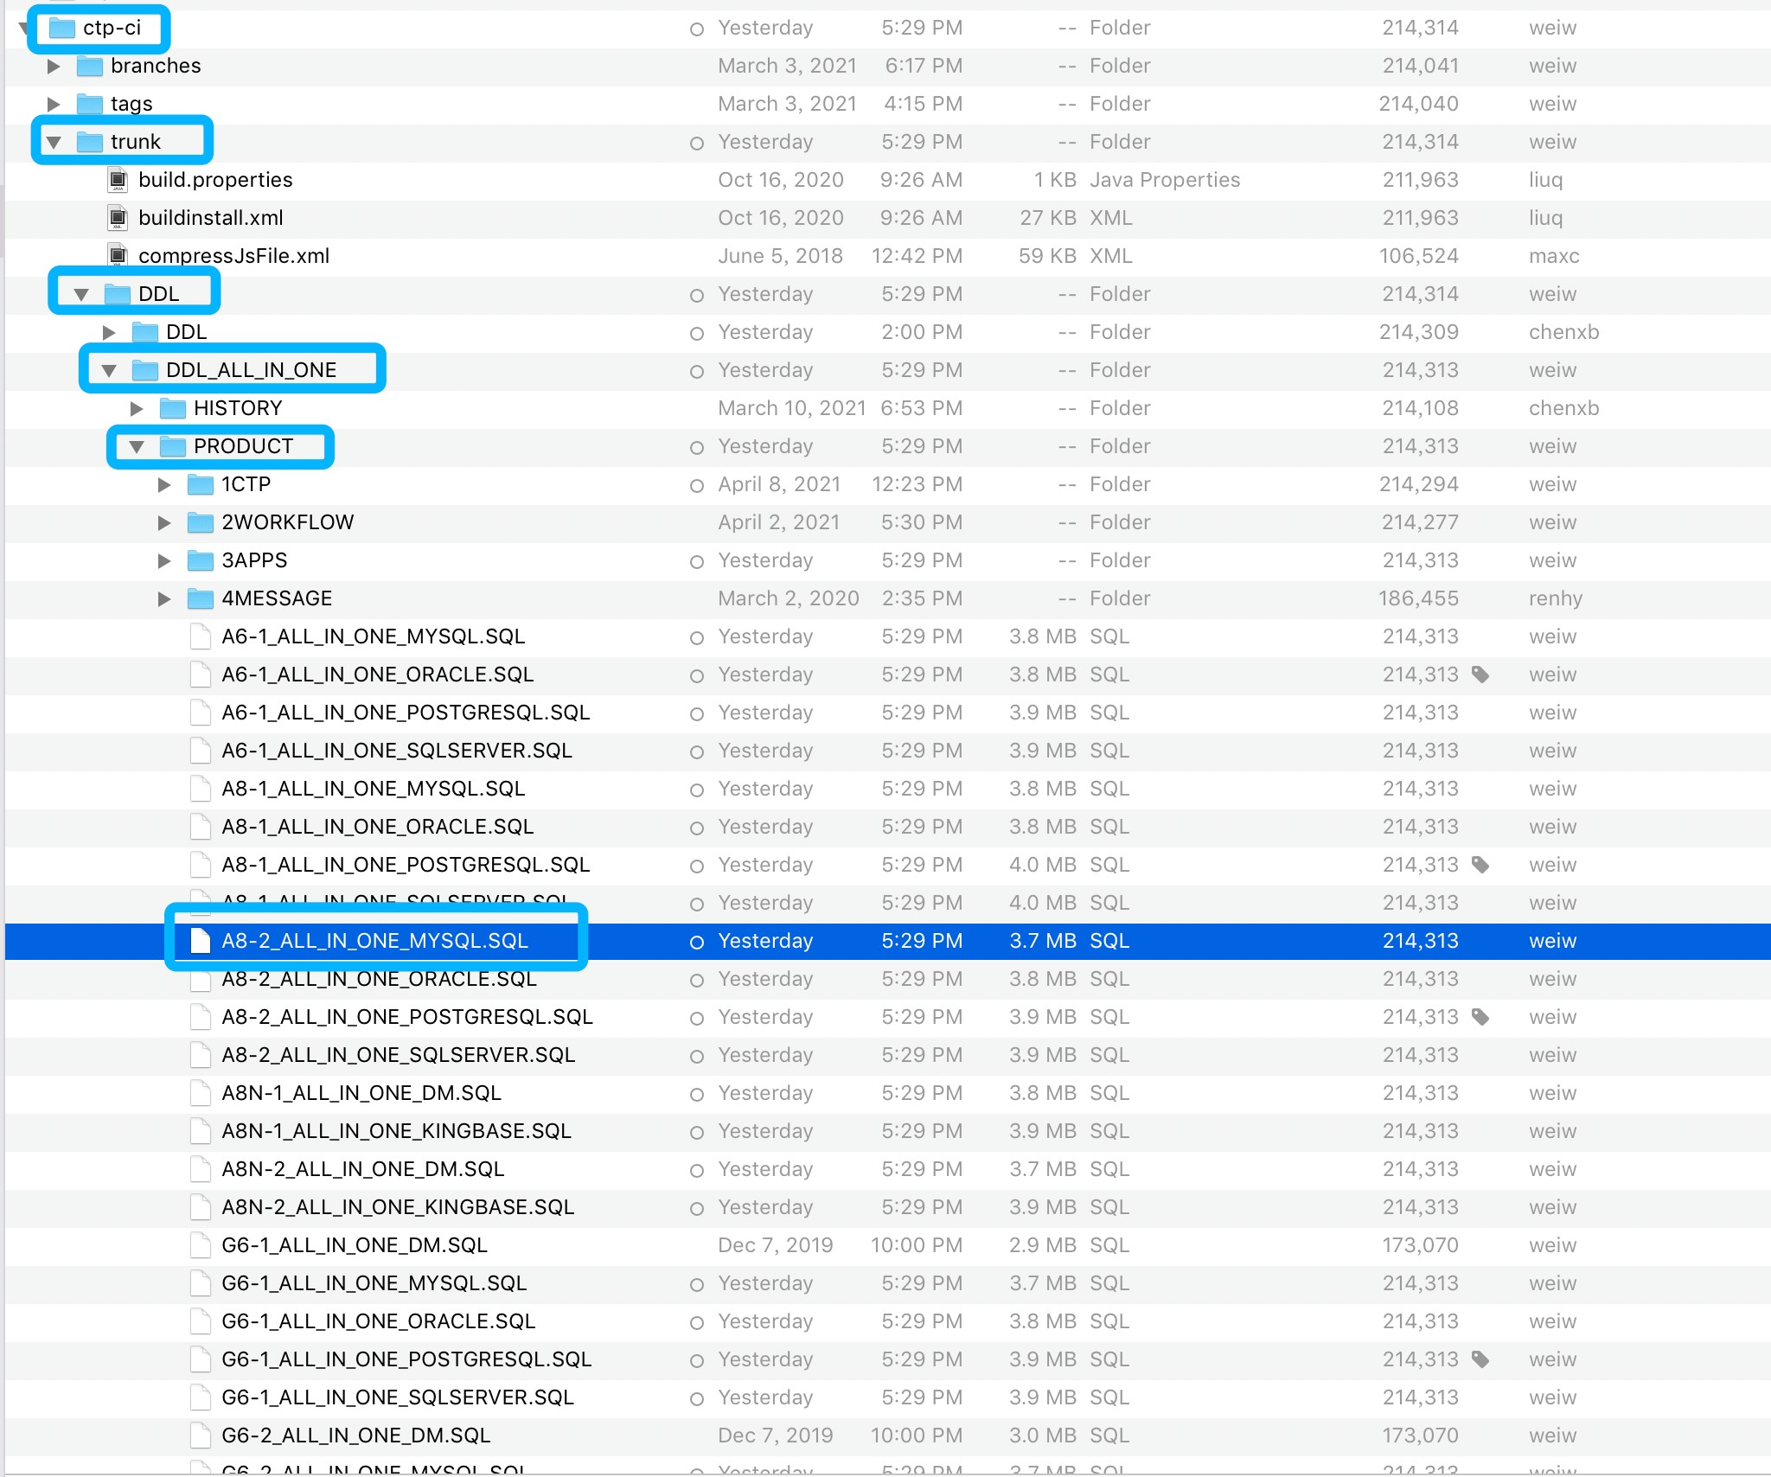Collapse the DDL_ALL_IN_ONE folder

(x=109, y=371)
